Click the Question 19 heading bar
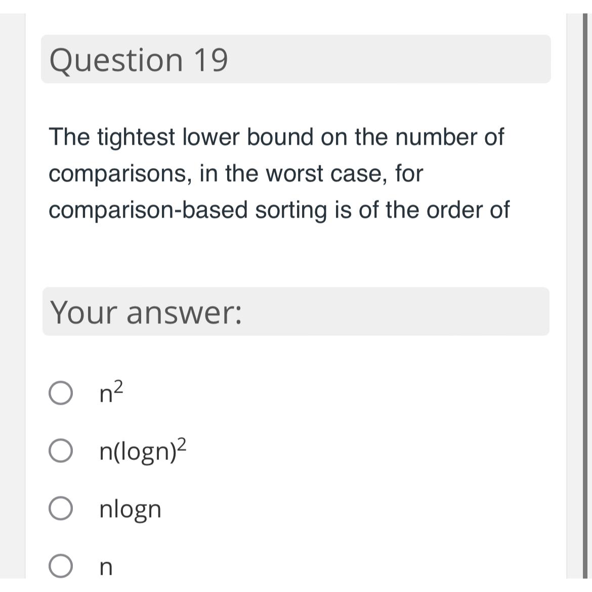 click(x=295, y=59)
